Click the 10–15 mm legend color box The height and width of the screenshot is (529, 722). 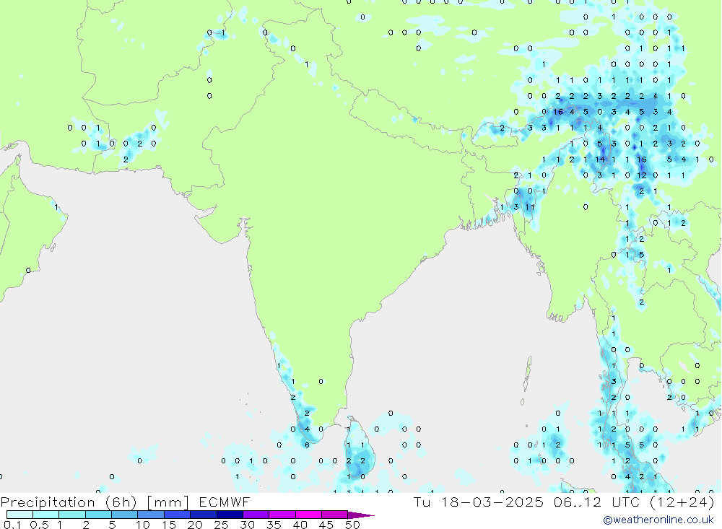pos(151,515)
